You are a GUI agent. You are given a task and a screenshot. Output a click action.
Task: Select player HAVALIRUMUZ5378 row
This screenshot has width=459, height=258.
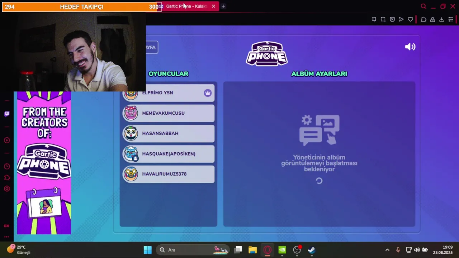pos(169,174)
